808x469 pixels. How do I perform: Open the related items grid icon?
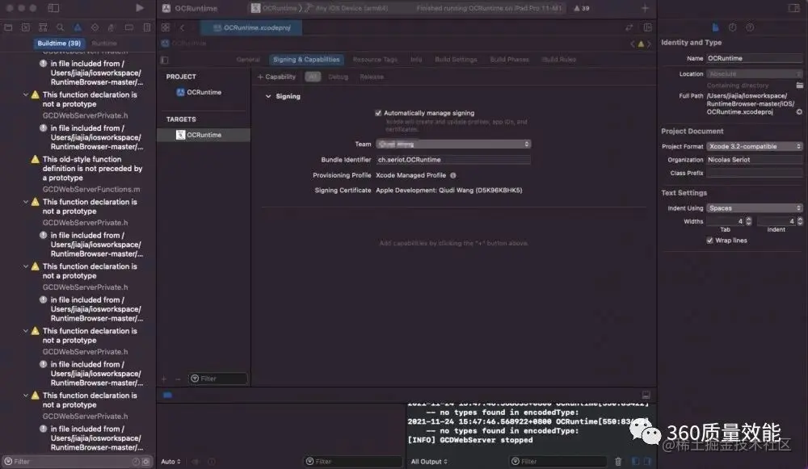pos(166,27)
